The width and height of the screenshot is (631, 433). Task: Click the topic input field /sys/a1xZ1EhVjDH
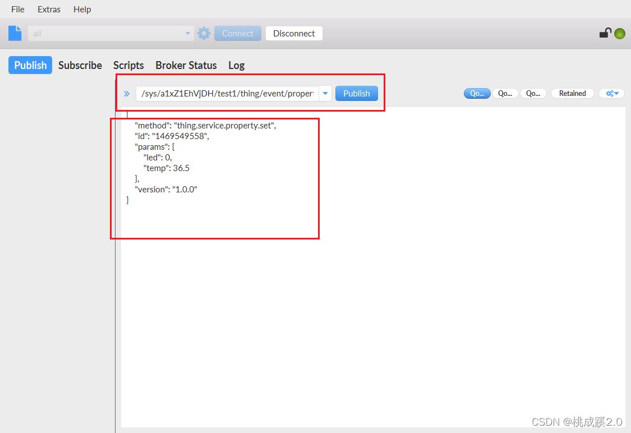tap(227, 93)
